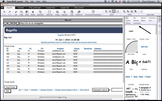Select the Buttons category filter

[144, 18]
